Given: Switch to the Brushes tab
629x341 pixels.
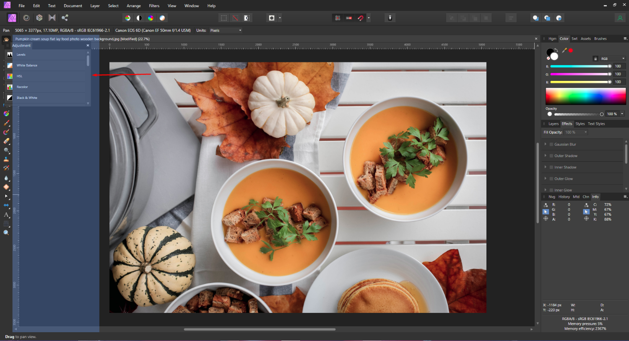Looking at the screenshot, I should click(600, 39).
